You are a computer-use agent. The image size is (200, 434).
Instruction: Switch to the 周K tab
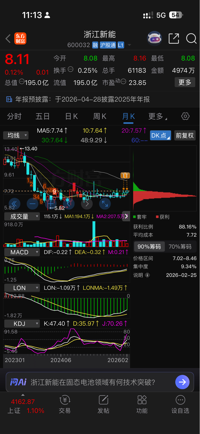click(100, 116)
